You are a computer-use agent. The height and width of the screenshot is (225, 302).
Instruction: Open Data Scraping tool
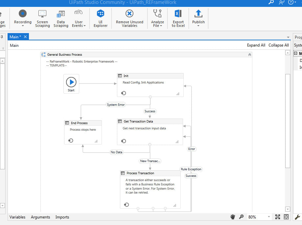[61, 18]
